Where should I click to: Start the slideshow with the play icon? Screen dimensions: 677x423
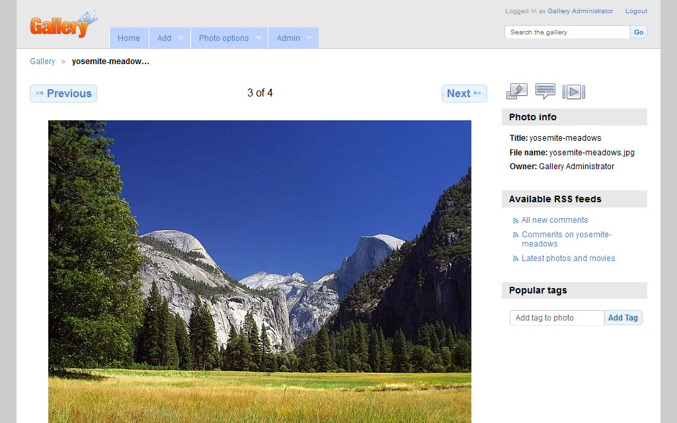573,92
